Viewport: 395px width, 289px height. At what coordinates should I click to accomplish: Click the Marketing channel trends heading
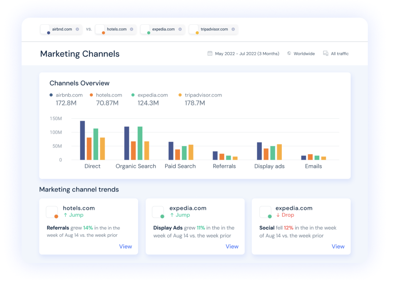click(79, 190)
